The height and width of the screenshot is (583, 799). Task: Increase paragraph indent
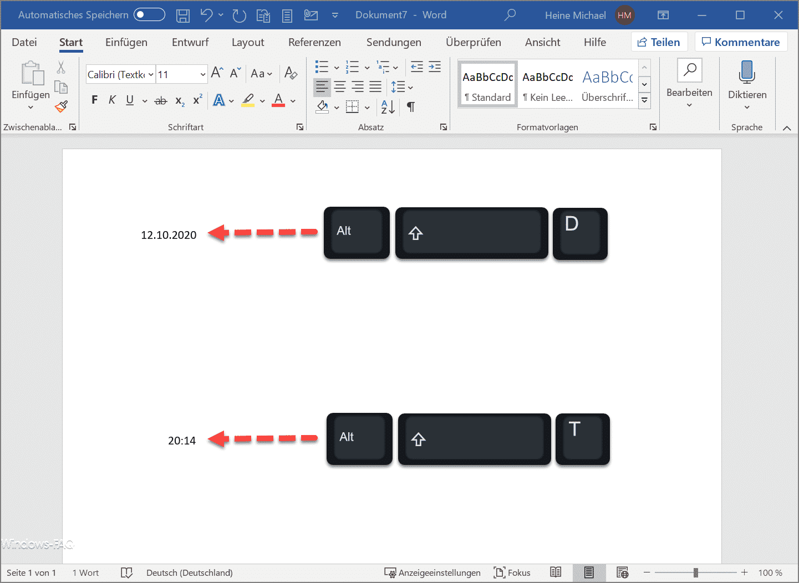click(435, 67)
